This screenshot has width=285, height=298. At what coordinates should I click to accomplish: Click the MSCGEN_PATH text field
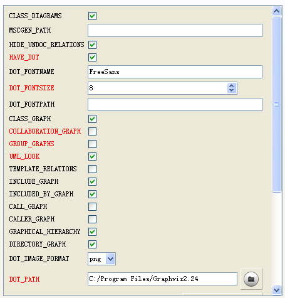pyautogui.click(x=175, y=30)
